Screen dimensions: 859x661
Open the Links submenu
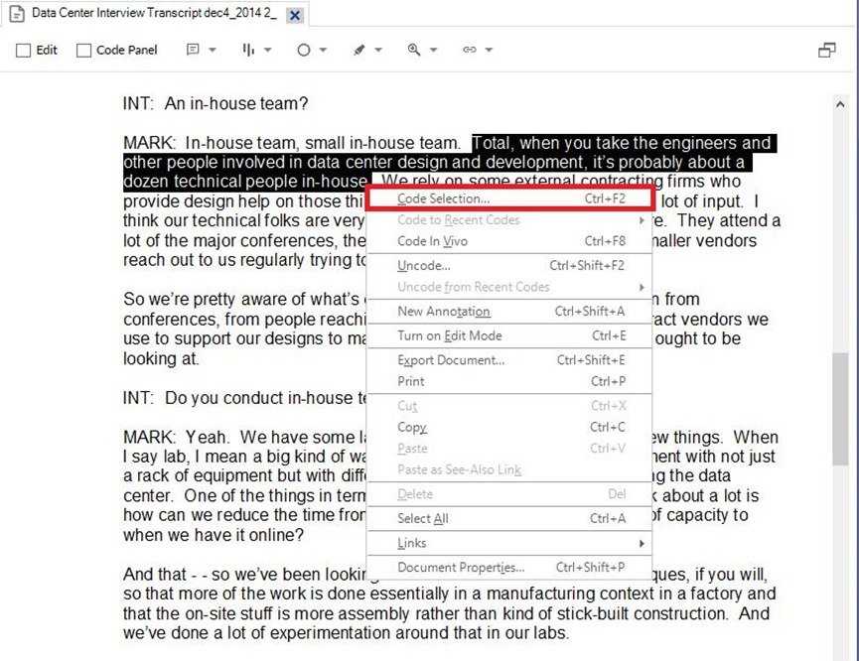[510, 543]
